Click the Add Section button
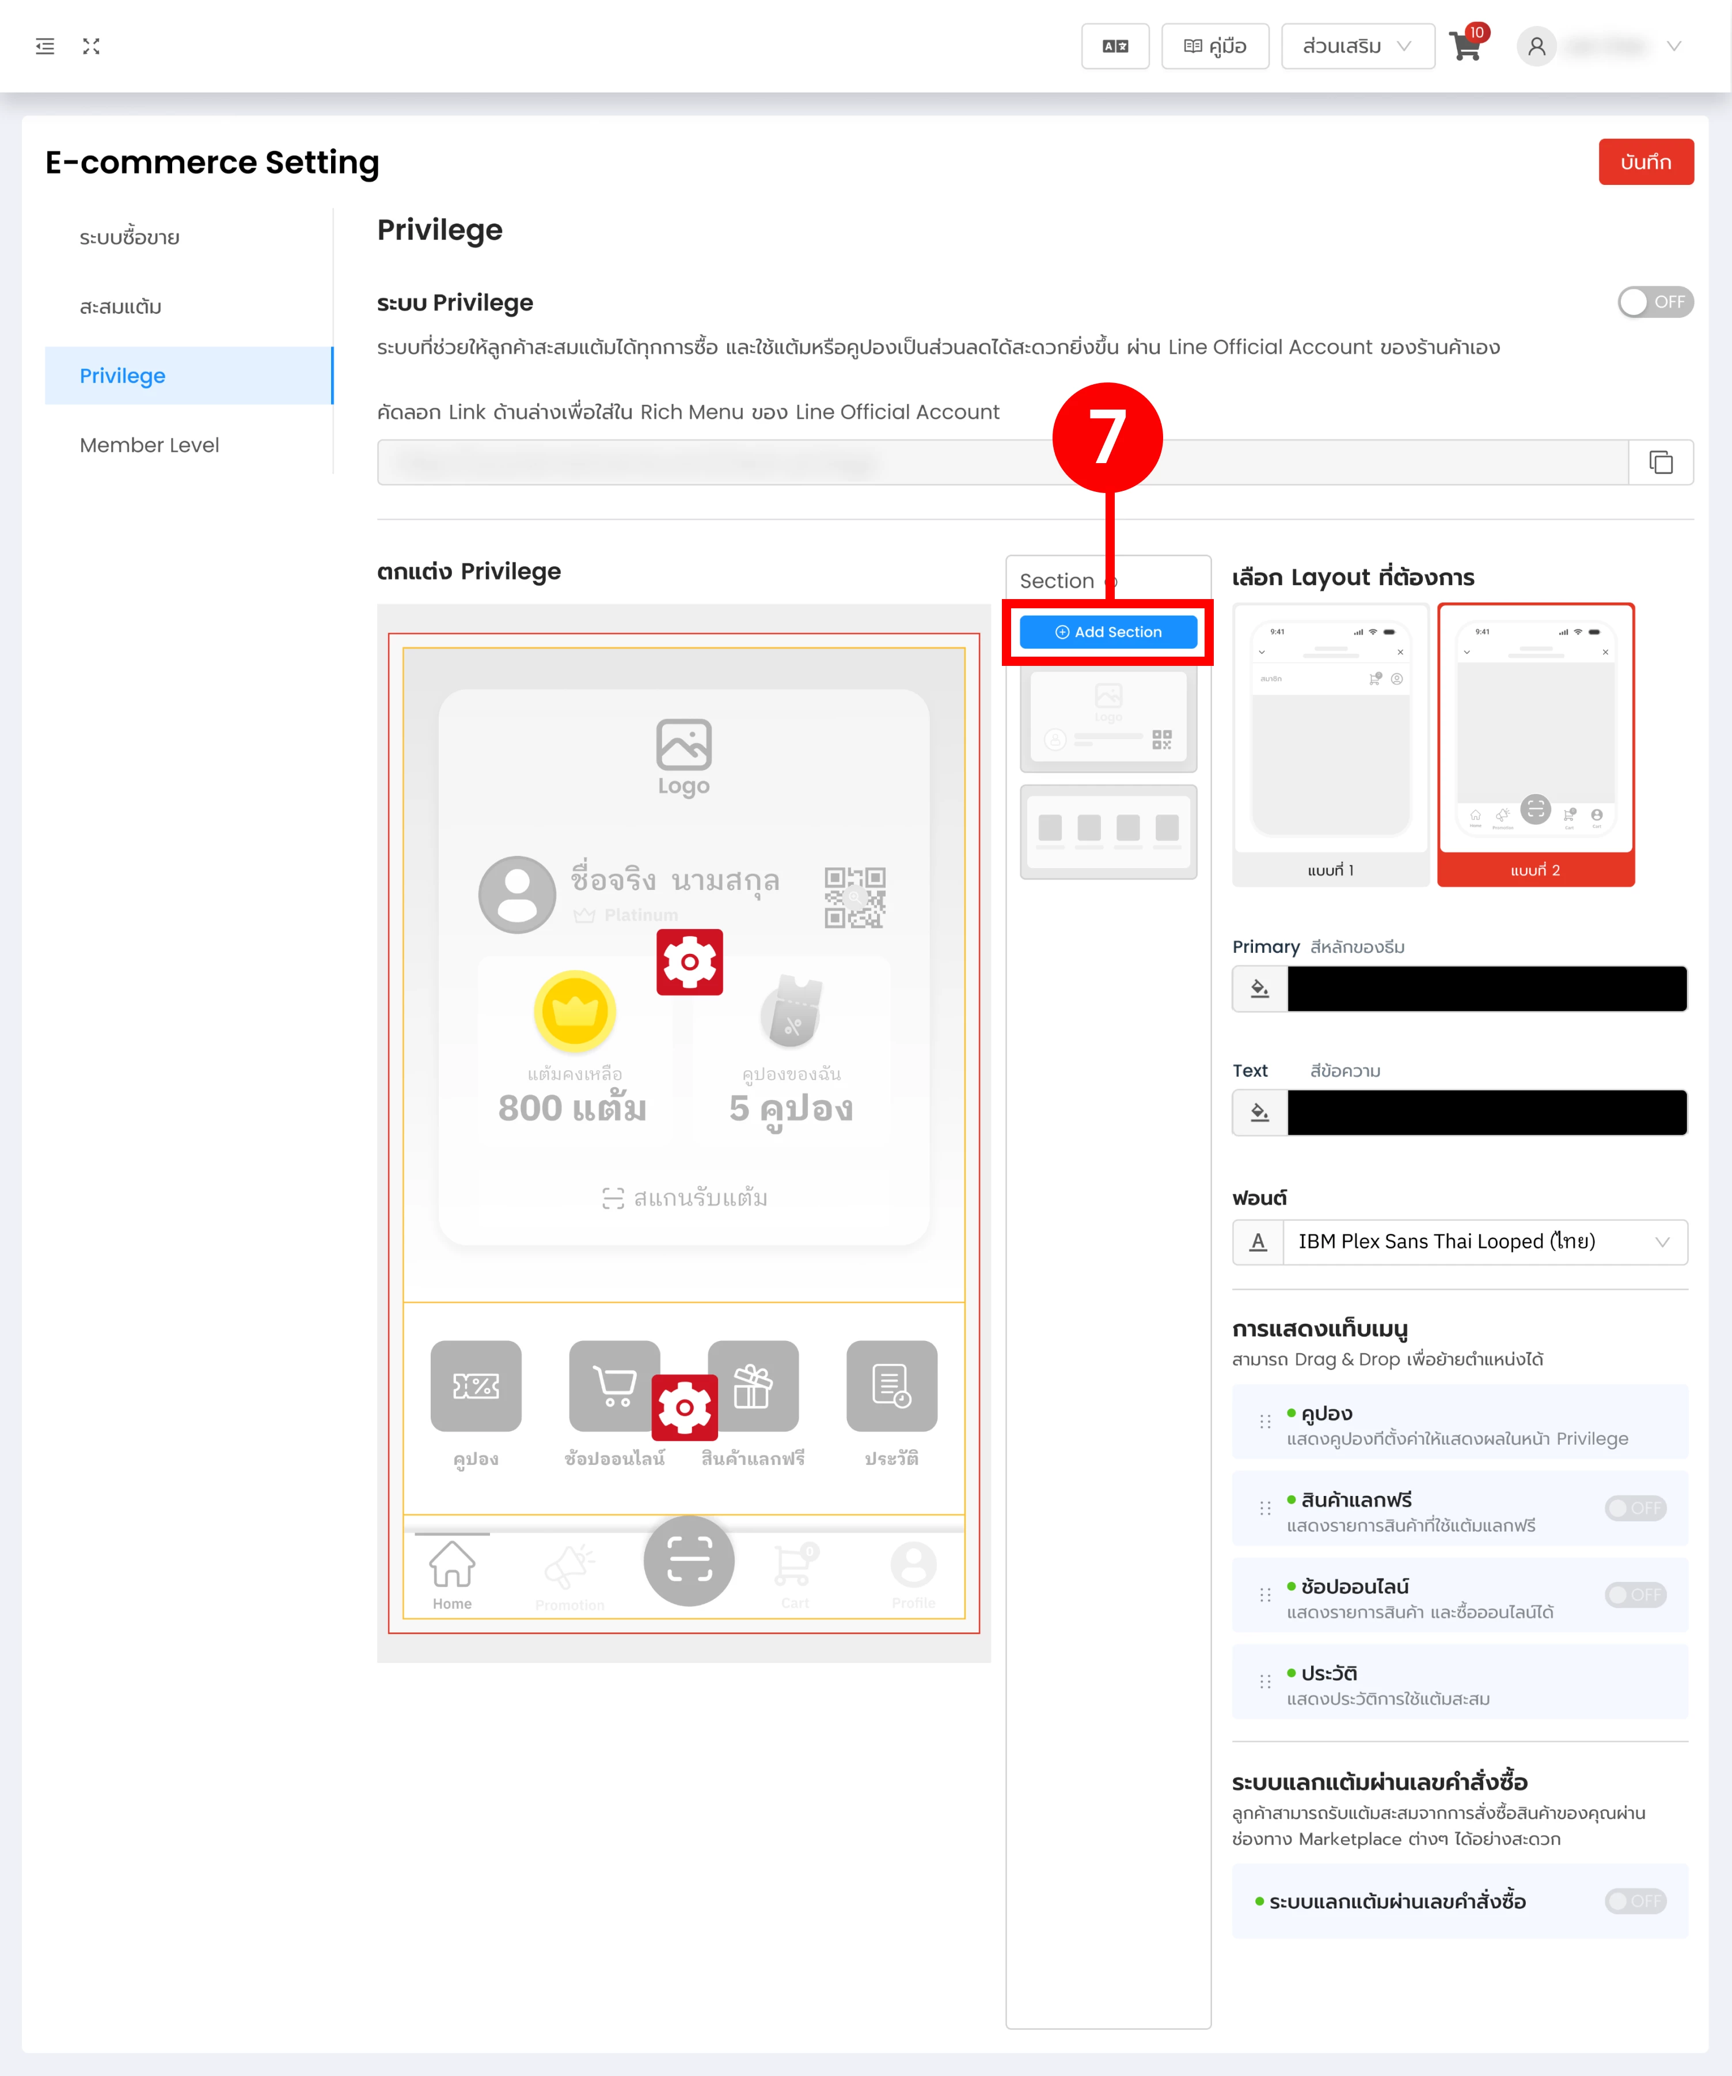 1108,632
